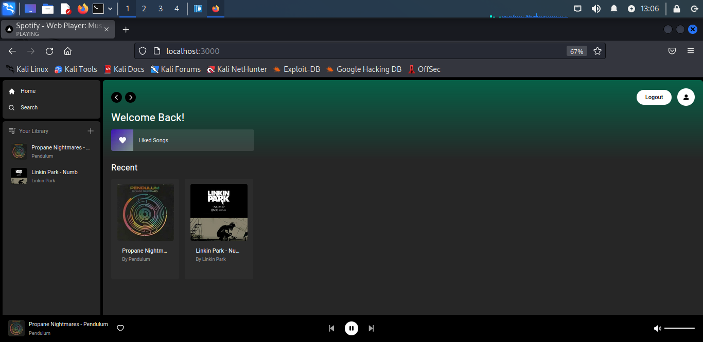Like the playing song Propane Nightmares
Screen dimensions: 703x342
[x=120, y=328]
